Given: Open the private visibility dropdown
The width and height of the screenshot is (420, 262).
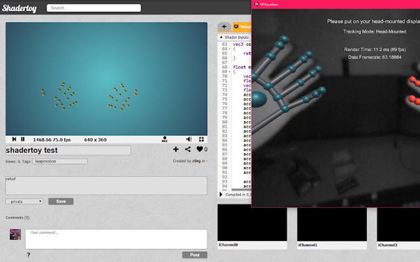Looking at the screenshot, I should click(24, 201).
